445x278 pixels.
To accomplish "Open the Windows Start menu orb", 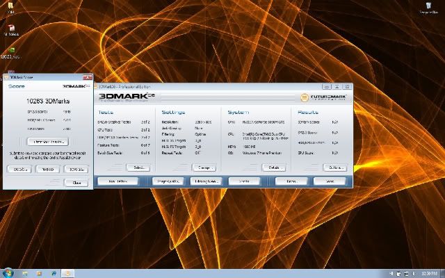I will (8, 273).
